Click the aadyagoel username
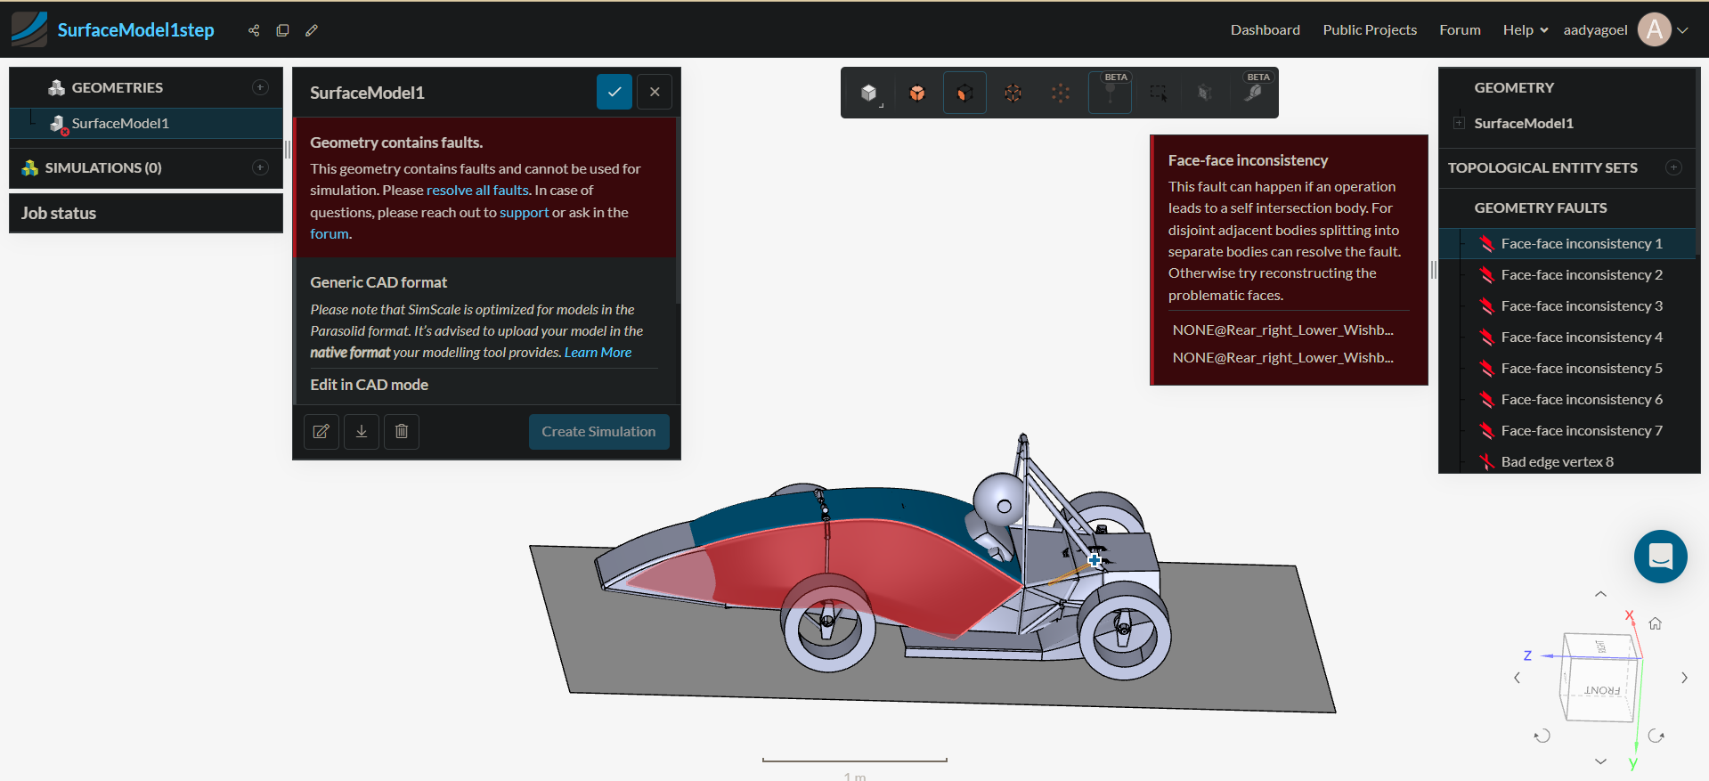 tap(1595, 30)
